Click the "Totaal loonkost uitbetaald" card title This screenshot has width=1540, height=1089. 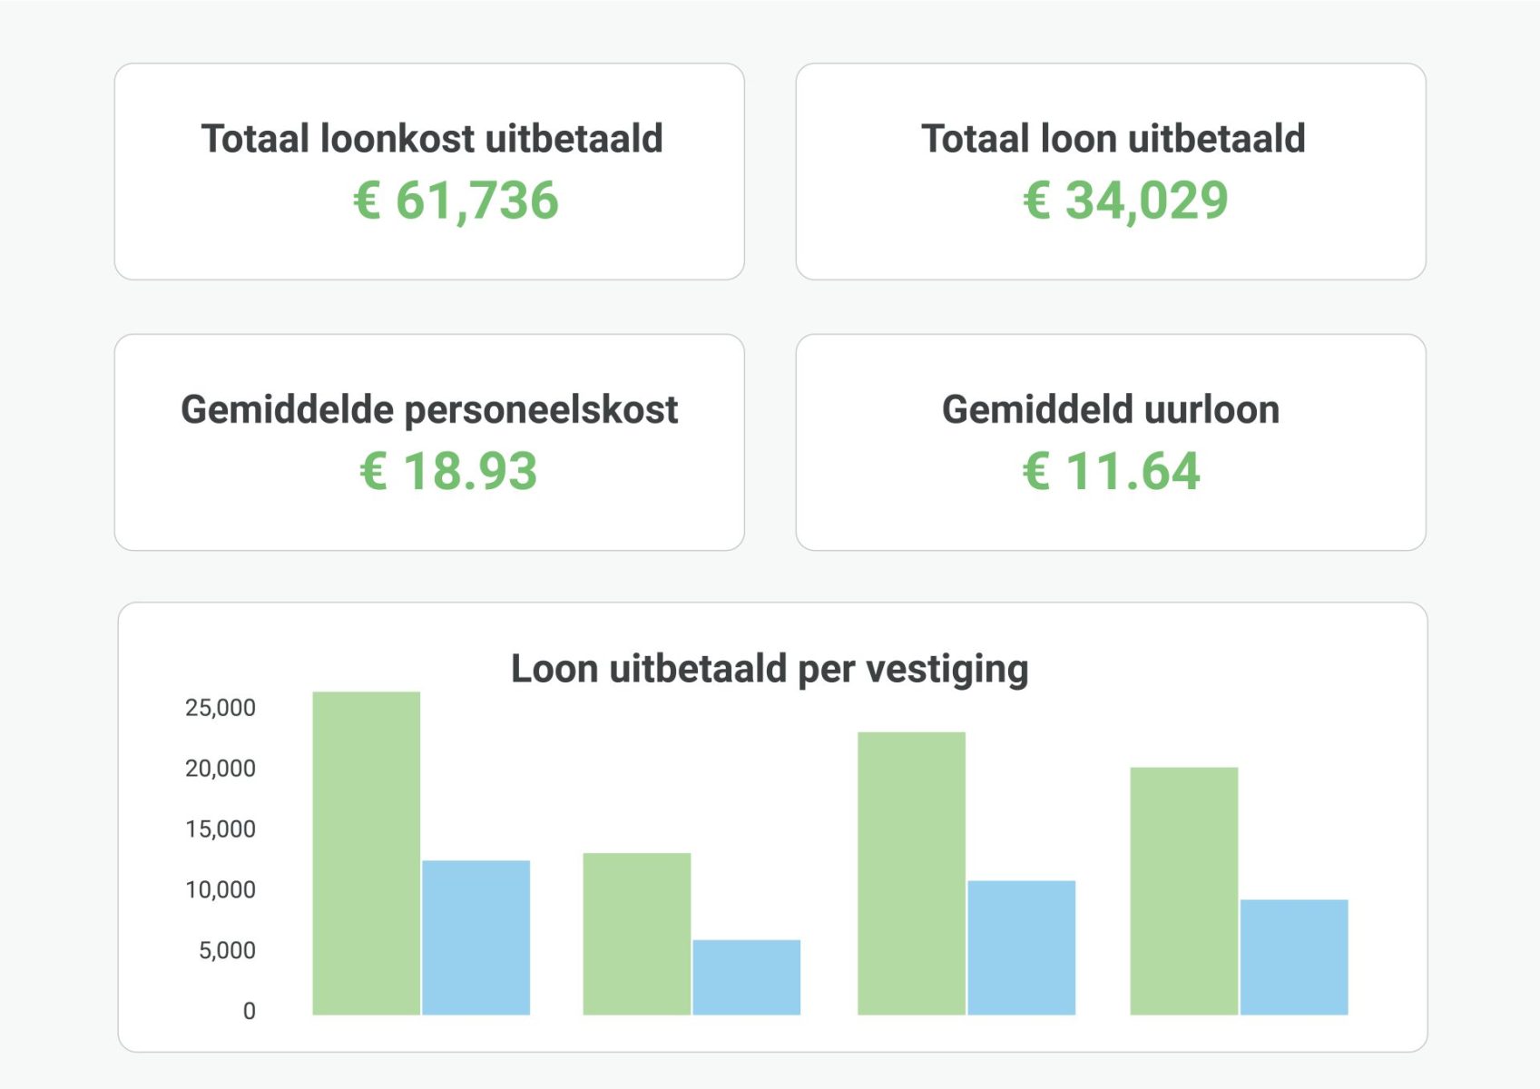click(x=432, y=139)
